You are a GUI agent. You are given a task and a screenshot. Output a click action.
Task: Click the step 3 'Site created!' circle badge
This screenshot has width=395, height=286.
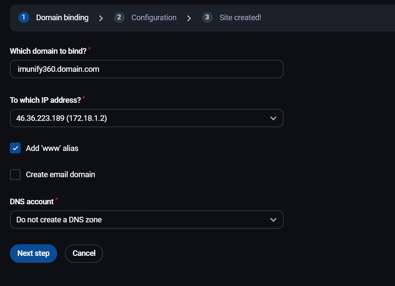click(207, 18)
